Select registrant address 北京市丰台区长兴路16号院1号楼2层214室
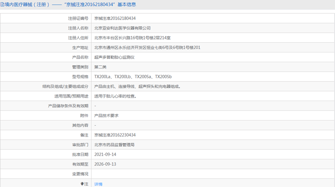This screenshot has width=335, height=187. (x=132, y=38)
